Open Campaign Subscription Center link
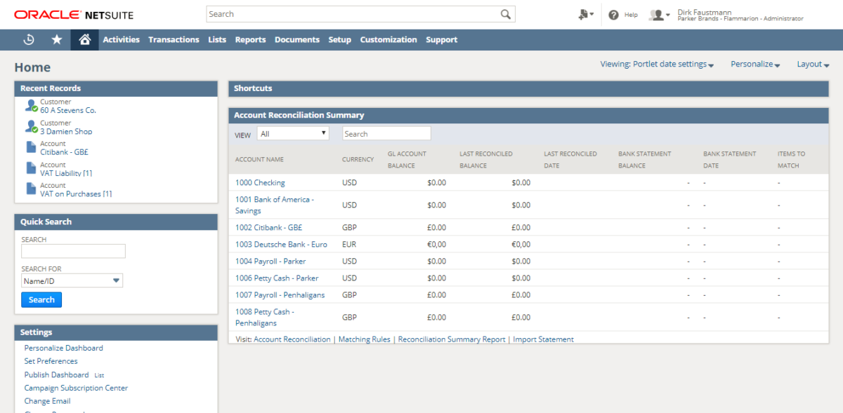 click(77, 388)
